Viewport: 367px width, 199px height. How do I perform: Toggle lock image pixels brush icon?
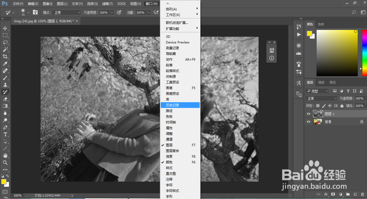324,106
